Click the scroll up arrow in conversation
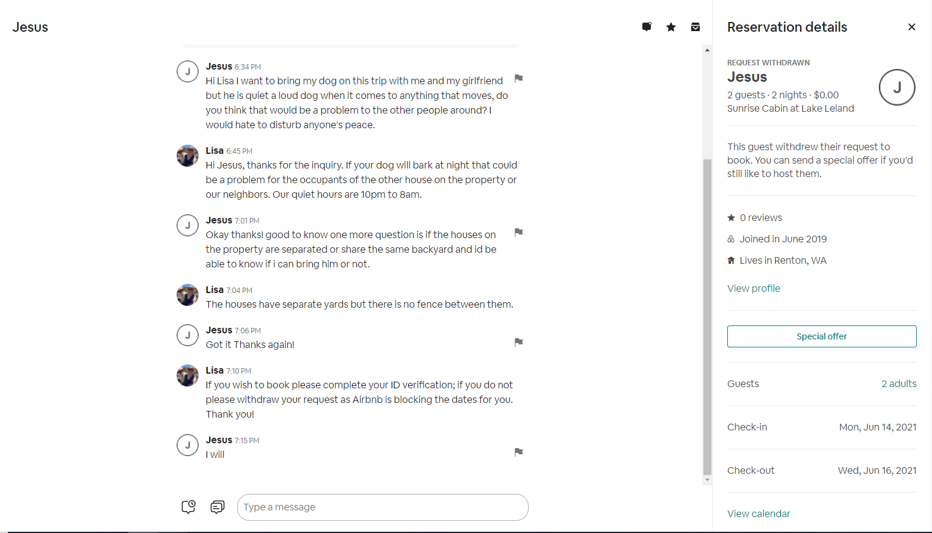This screenshot has width=932, height=533. [707, 50]
